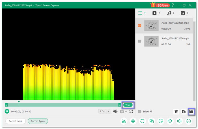Viewport: 198px width, 129px height.
Task: Open the file merger tool icon
Action: 152,121
